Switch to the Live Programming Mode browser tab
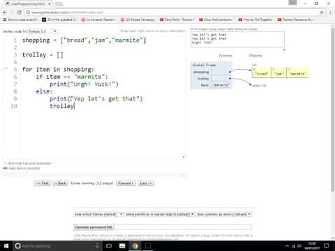 pyautogui.click(x=28, y=4)
